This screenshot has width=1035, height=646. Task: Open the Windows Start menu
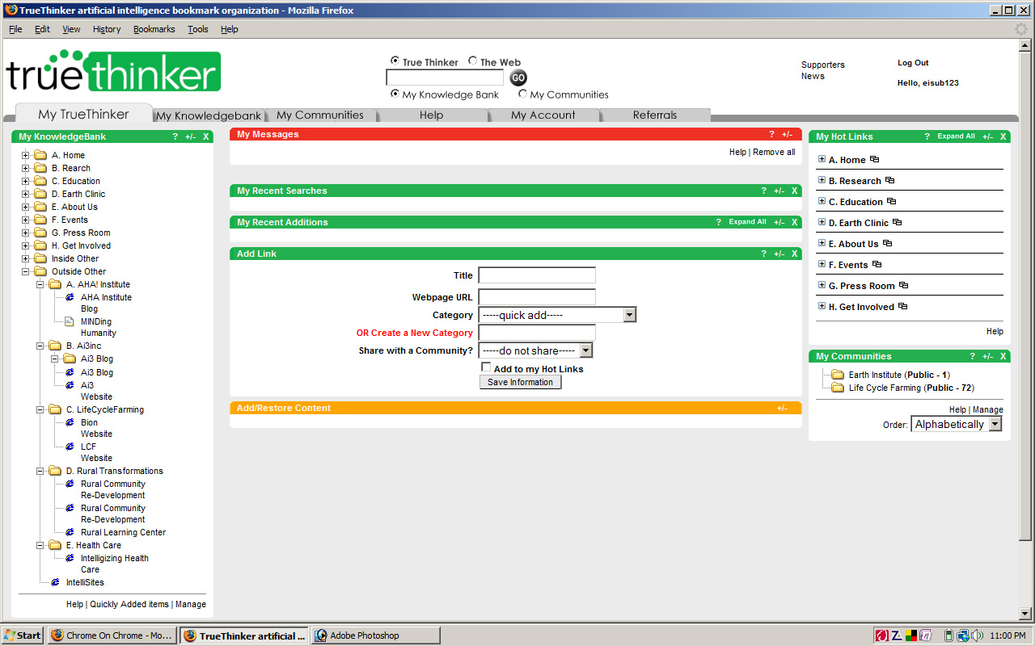[x=22, y=636]
